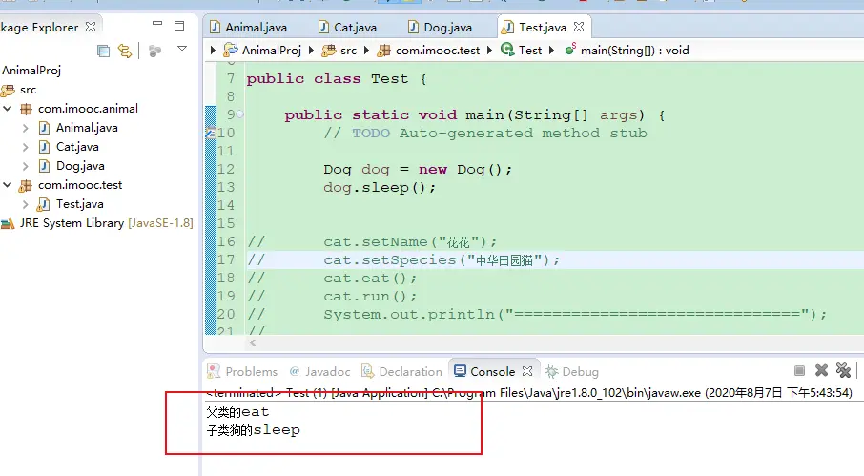Open breadcrumb arrow after src

click(x=366, y=51)
